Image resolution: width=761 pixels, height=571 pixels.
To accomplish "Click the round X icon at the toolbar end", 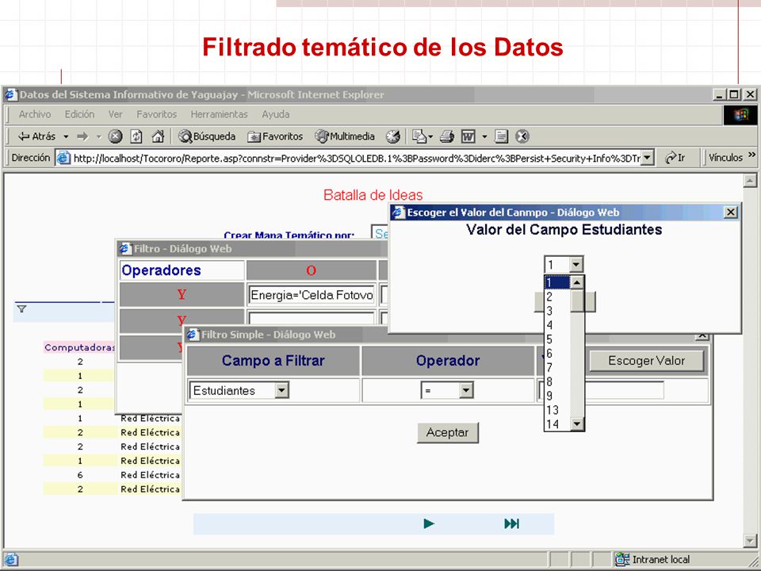I will click(522, 136).
